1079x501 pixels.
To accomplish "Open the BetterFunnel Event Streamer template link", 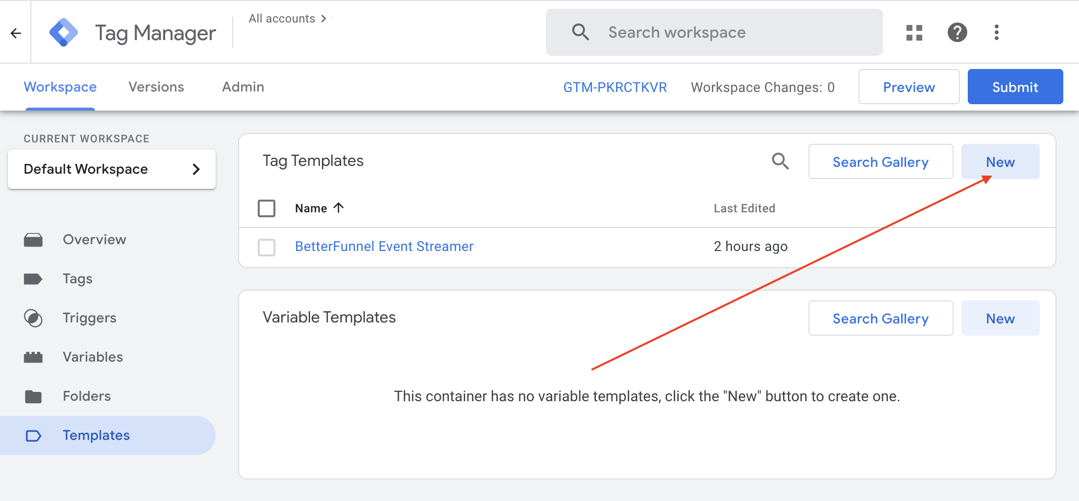I will pos(384,247).
